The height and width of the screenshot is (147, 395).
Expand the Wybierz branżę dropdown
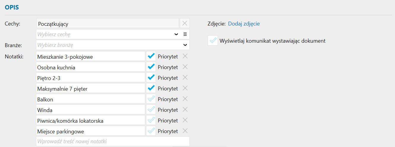[x=185, y=45]
